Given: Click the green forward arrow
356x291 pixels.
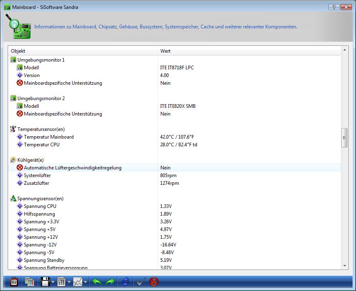Looking at the screenshot, I should [x=110, y=282].
